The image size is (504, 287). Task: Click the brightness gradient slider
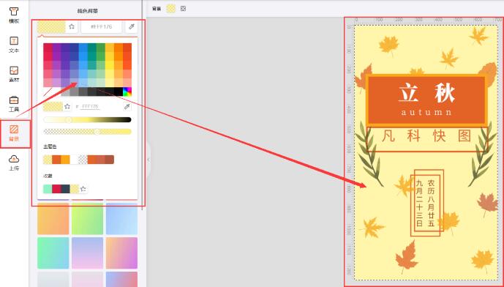click(x=88, y=119)
